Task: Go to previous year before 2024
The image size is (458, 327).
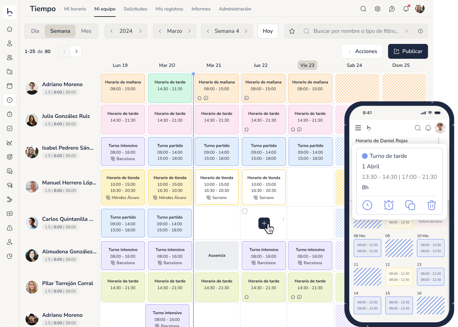Action: coord(111,31)
